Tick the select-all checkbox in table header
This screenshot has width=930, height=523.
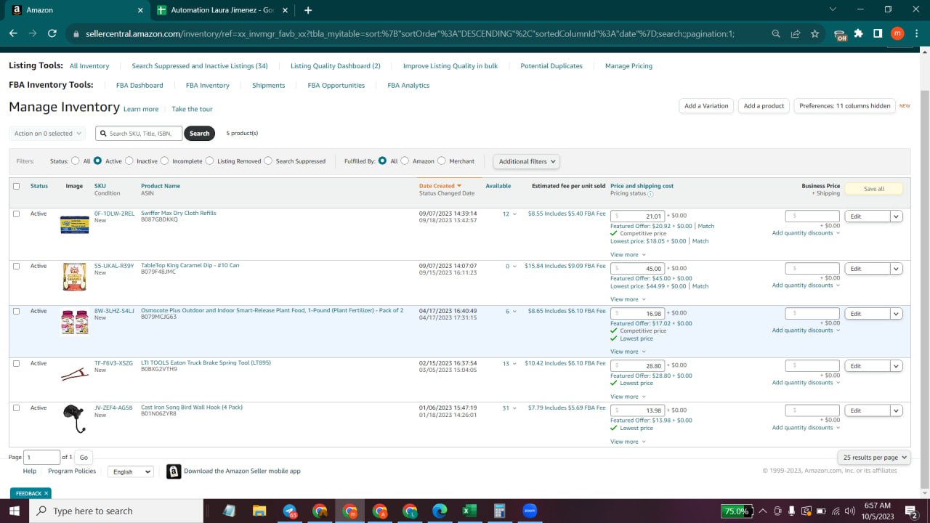pyautogui.click(x=17, y=186)
